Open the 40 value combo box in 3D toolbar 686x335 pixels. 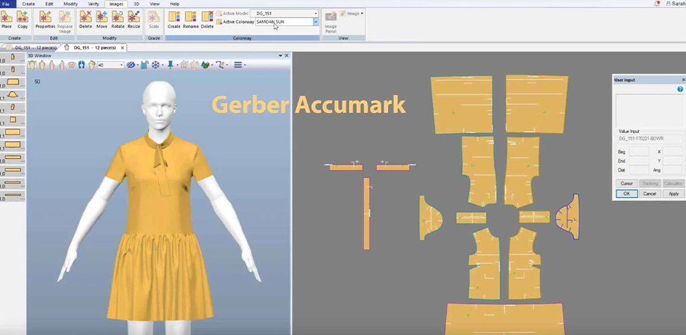[121, 65]
